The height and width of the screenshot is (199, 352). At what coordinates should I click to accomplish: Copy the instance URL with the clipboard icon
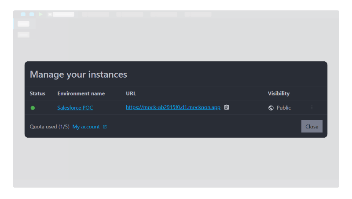click(x=227, y=107)
